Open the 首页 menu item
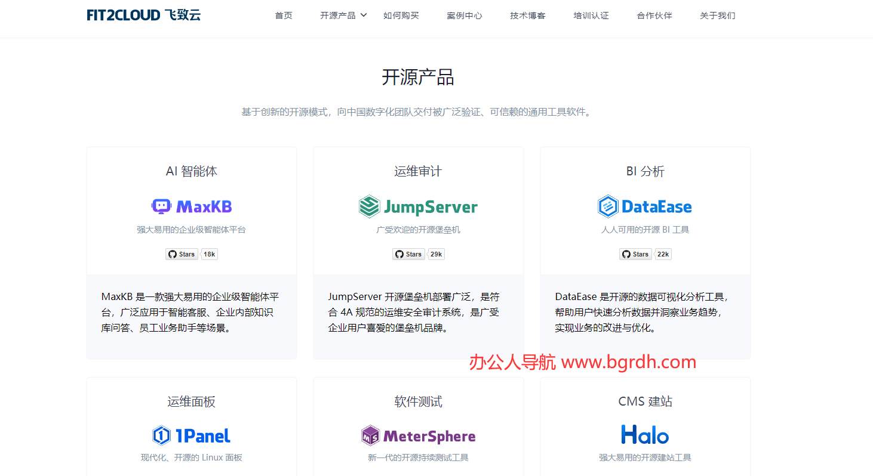The image size is (873, 476). [284, 16]
